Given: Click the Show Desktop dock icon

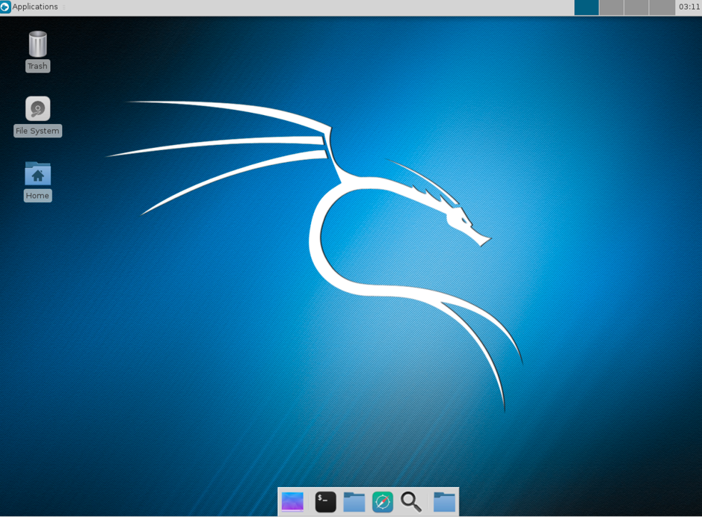Looking at the screenshot, I should [x=292, y=502].
